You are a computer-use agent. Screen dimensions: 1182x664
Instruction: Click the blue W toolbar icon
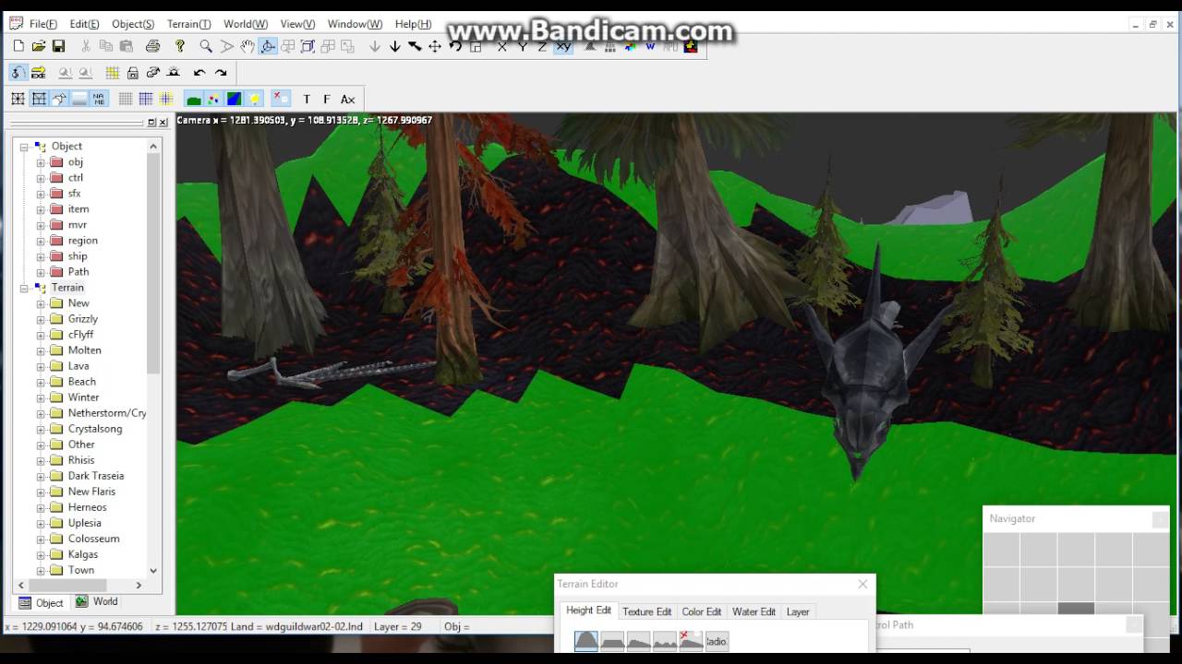[x=651, y=46]
